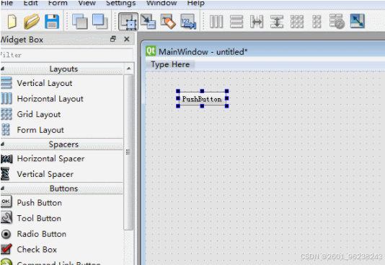Open the Edit menu

click(30, 3)
